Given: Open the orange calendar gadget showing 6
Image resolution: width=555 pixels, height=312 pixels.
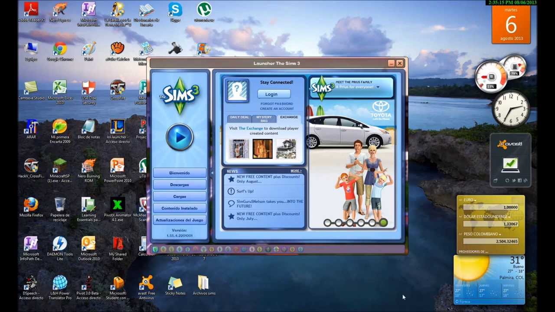Looking at the screenshot, I should point(511,25).
